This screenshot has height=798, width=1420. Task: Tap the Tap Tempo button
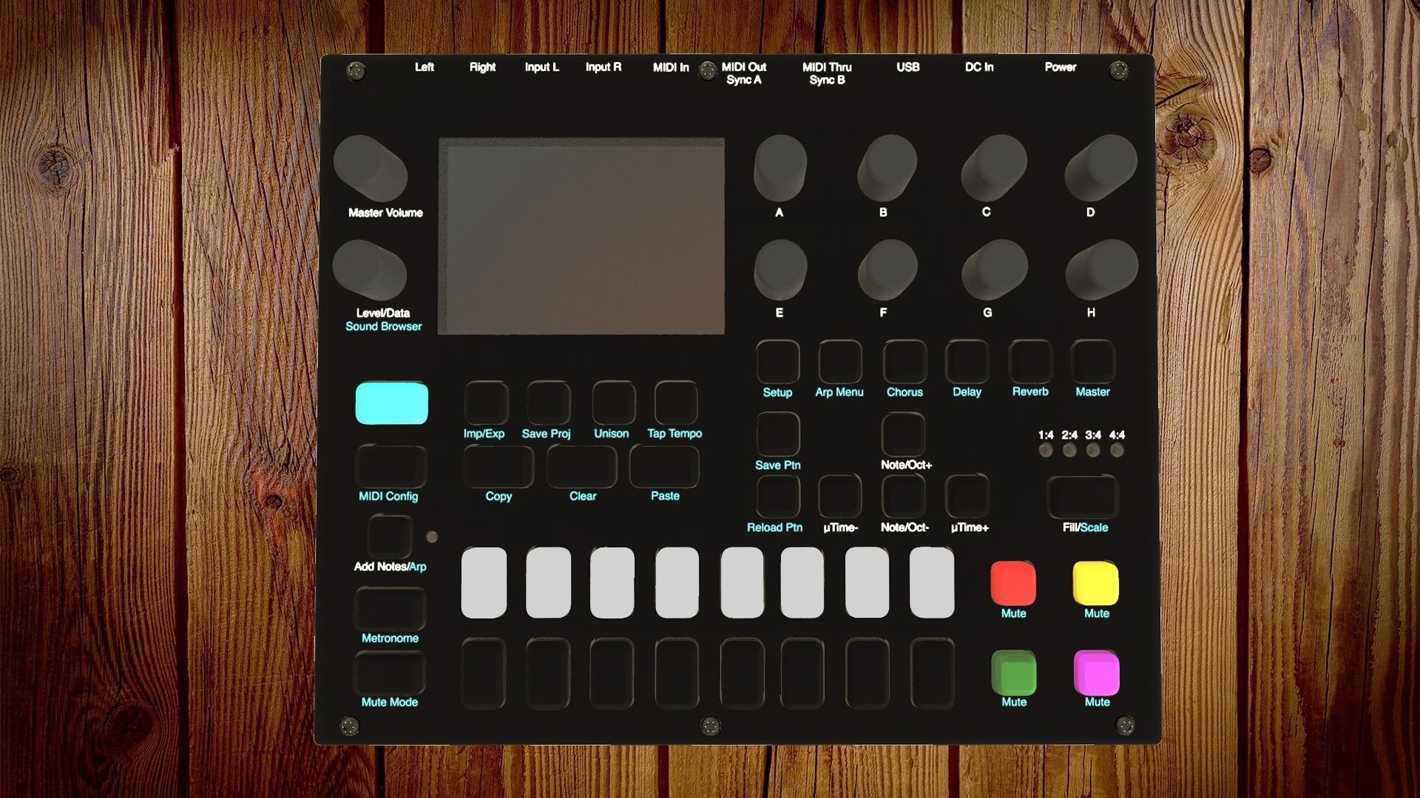coord(675,403)
